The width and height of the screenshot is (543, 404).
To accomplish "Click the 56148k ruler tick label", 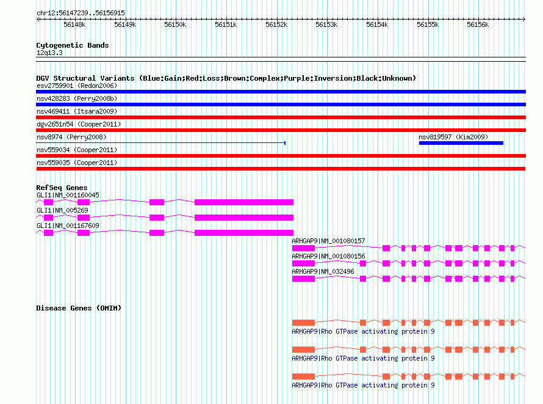I will pyautogui.click(x=74, y=25).
